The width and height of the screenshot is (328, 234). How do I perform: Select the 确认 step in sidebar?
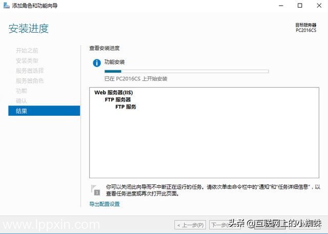22,101
